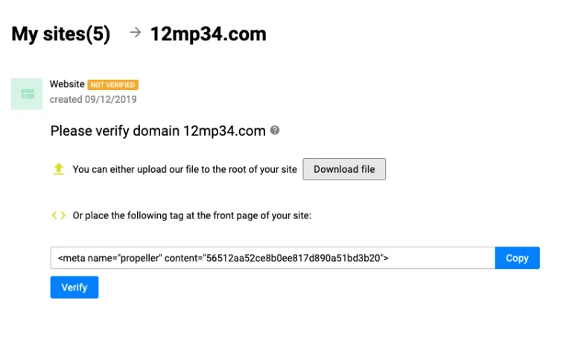The width and height of the screenshot is (572, 339).
Task: Copy the meta tag with Copy button
Action: click(518, 258)
